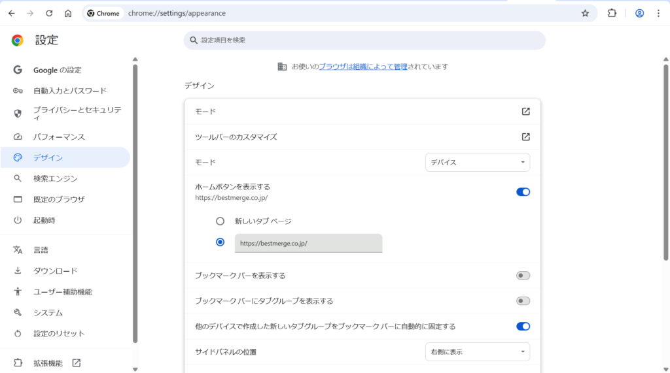Click the browser reload icon
This screenshot has height=373, width=670.
click(49, 13)
